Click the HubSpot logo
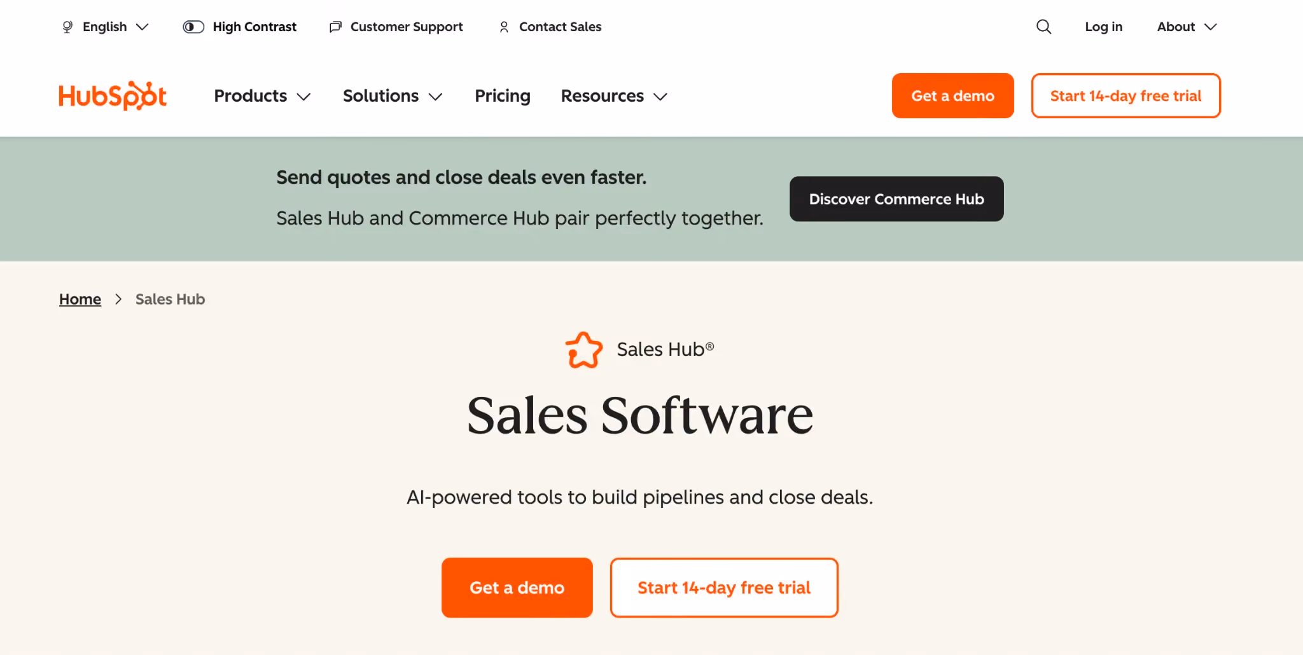Screen dimensions: 1303x655 point(113,95)
